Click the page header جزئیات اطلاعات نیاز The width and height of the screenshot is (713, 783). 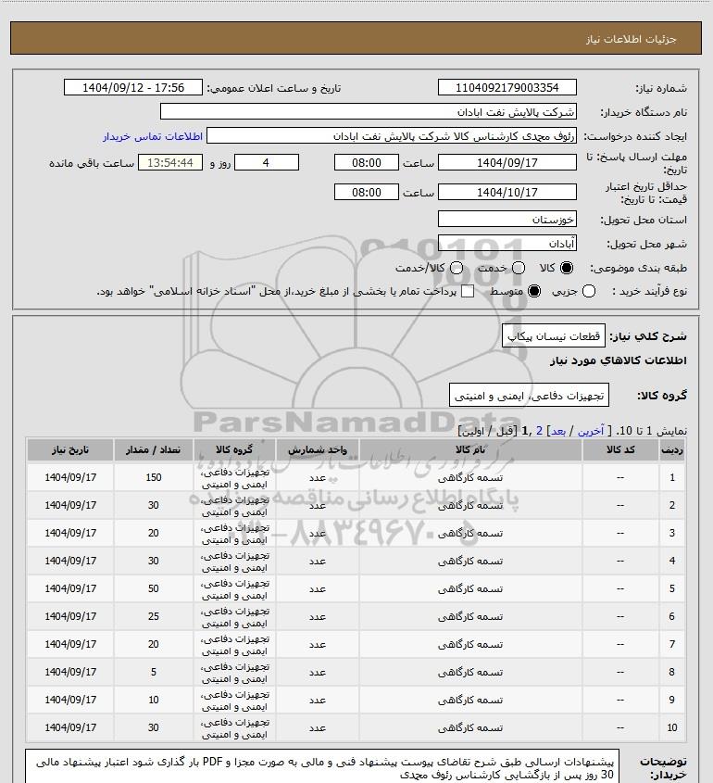(632, 39)
